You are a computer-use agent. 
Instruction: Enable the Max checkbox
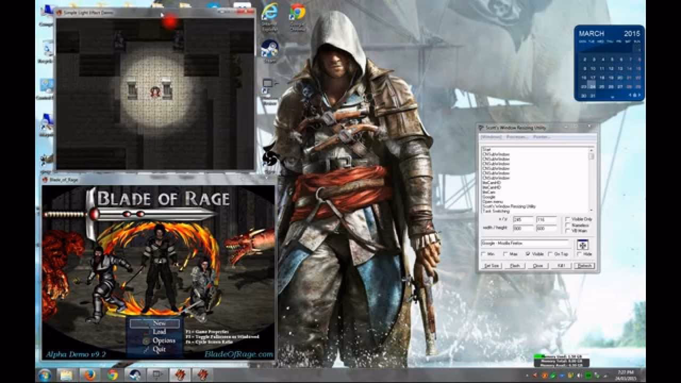(505, 254)
